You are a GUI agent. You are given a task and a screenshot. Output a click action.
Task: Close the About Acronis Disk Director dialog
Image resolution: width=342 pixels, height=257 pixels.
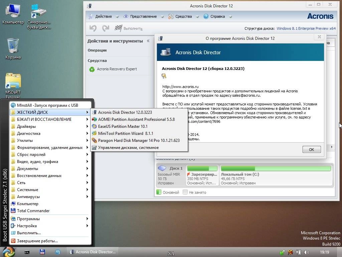click(319, 37)
